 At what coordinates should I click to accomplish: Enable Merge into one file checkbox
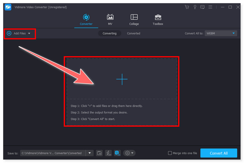coord(170,153)
